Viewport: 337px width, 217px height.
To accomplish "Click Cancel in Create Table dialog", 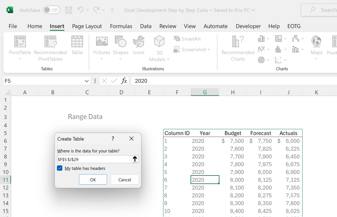I will pos(125,179).
